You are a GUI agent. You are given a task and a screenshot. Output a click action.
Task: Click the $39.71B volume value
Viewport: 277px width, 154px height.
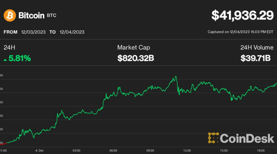pyautogui.click(x=256, y=59)
